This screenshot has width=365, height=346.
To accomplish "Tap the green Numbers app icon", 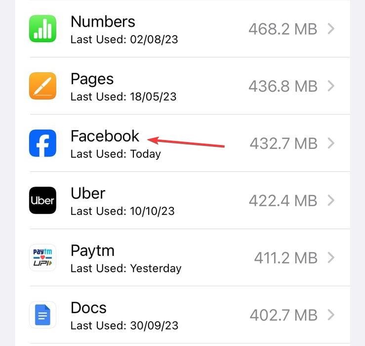I will point(42,29).
